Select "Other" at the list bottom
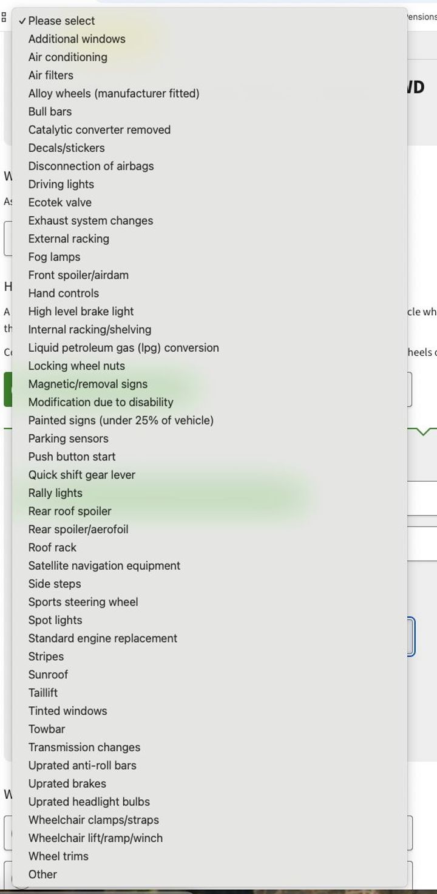Viewport: 437px width, 894px height. click(x=42, y=875)
